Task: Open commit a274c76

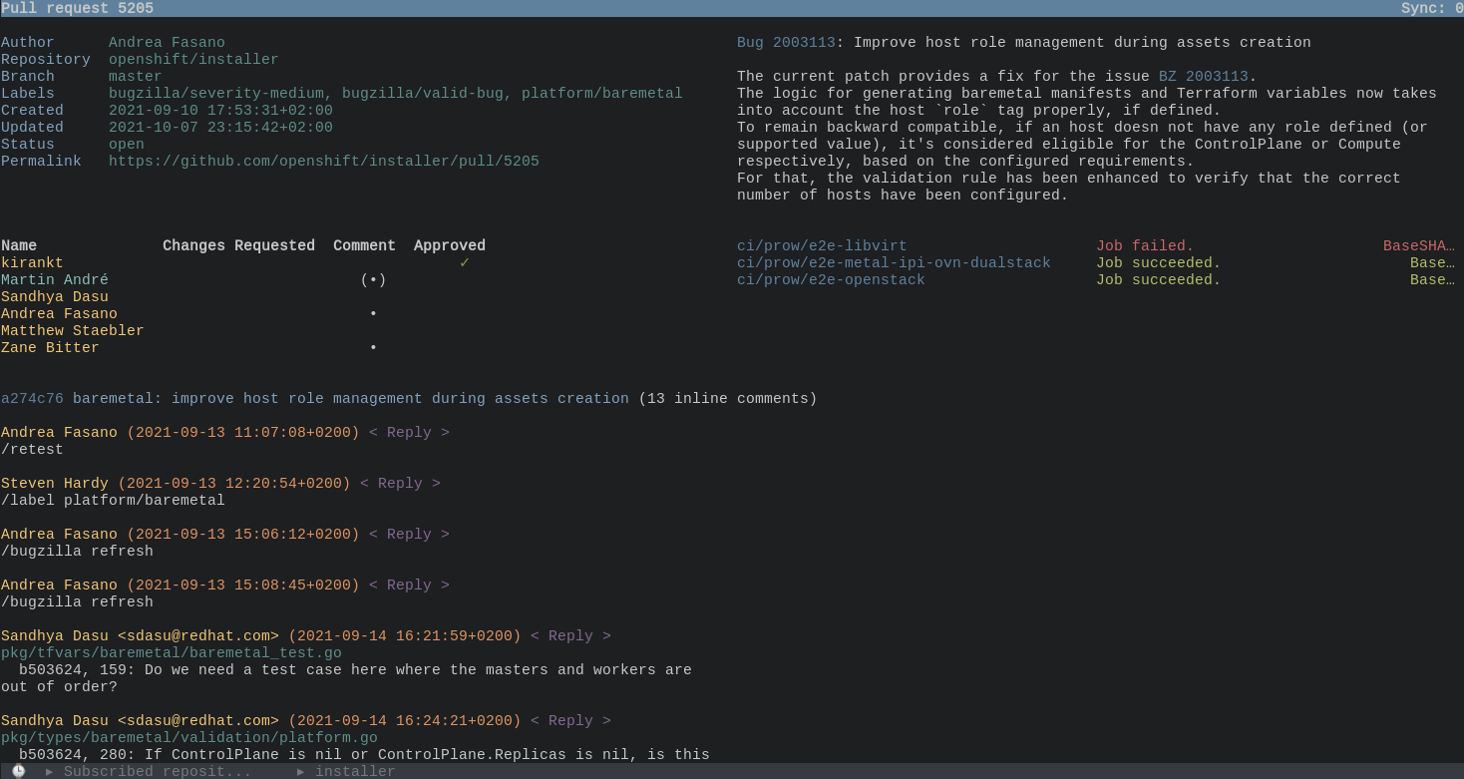Action: 32,399
